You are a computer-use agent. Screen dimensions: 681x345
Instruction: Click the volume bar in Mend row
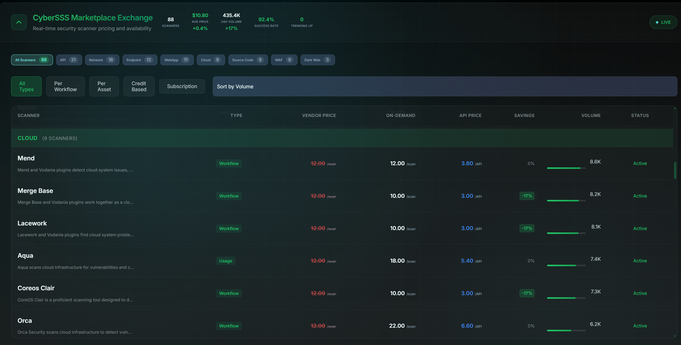tap(566, 168)
